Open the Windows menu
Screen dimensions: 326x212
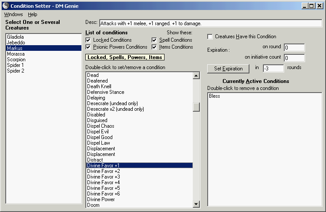tap(13, 14)
